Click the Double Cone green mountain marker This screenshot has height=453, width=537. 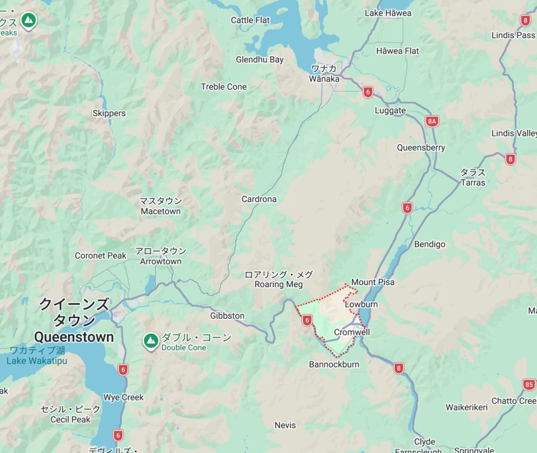tap(151, 341)
